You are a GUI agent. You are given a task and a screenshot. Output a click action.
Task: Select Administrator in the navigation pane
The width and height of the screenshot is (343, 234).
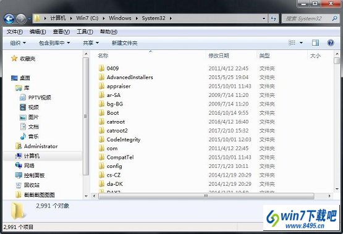36,146
